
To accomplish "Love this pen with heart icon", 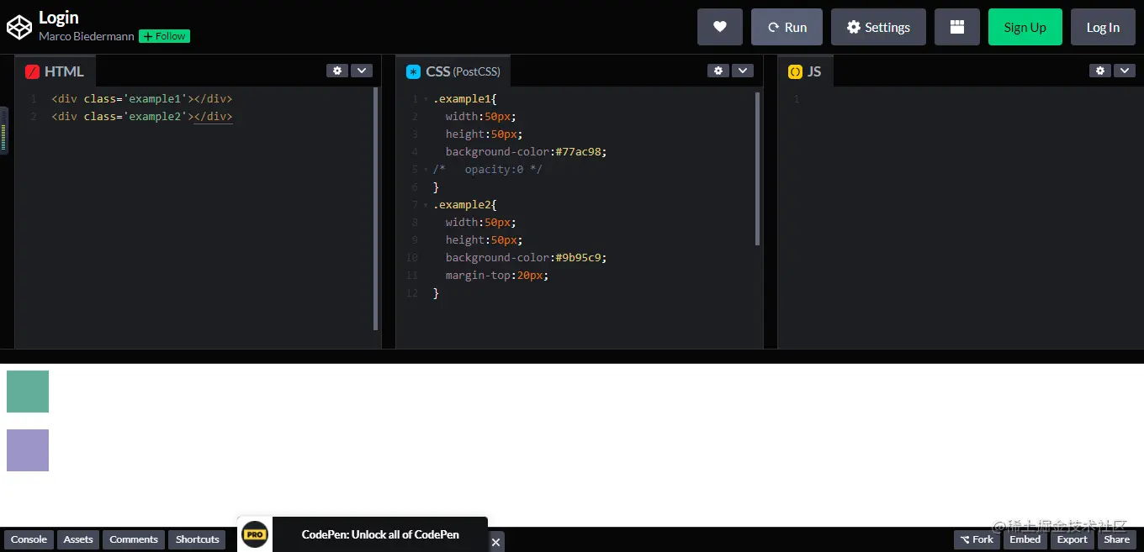I will [720, 27].
